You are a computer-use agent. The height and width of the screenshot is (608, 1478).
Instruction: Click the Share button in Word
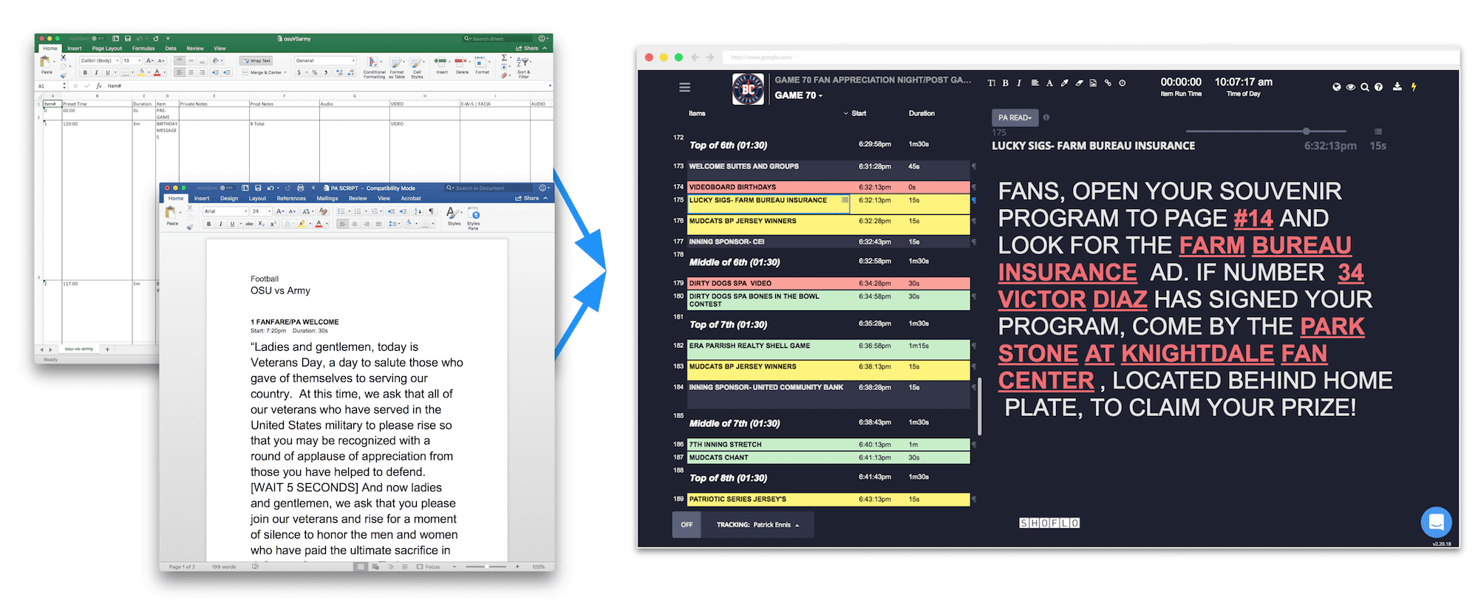[x=528, y=198]
